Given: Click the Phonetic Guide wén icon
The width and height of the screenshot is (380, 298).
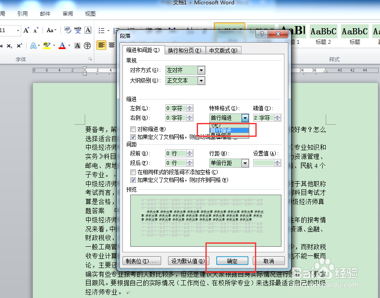Looking at the screenshot, I should (78, 30).
